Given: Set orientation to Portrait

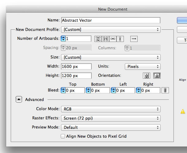Looking at the screenshot, I should click(147, 76).
